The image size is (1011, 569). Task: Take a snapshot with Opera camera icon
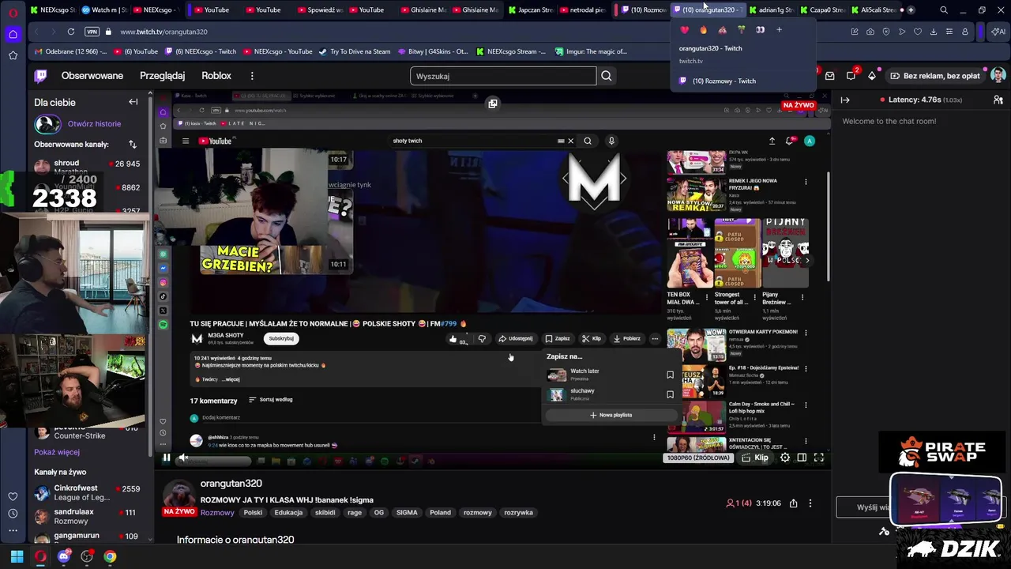point(870,32)
